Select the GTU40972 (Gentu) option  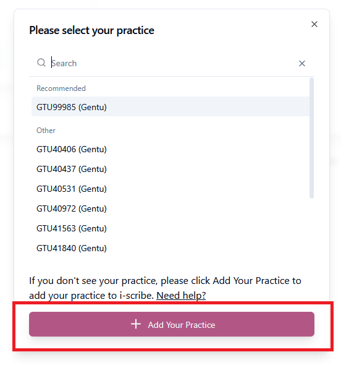click(x=170, y=208)
